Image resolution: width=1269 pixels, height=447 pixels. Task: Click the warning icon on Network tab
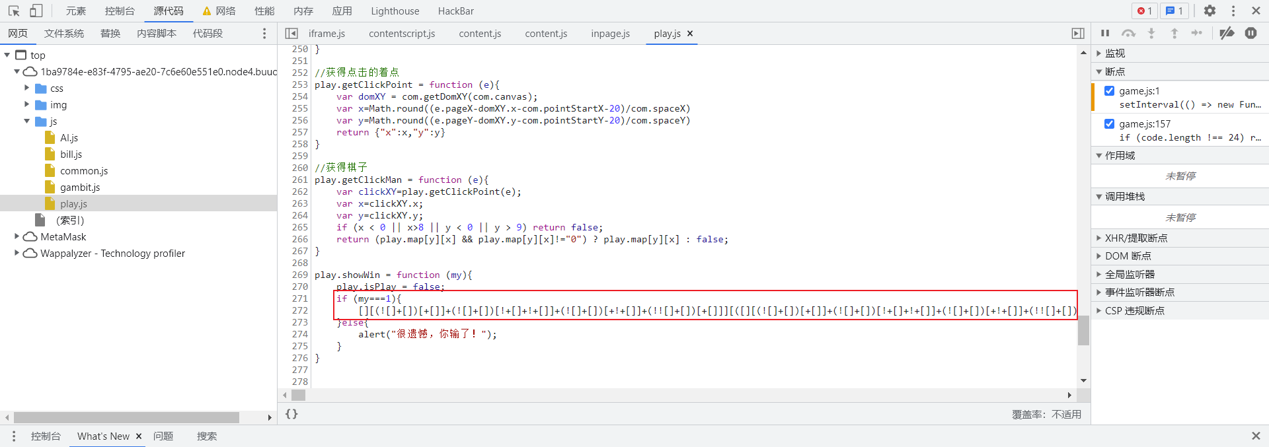(x=207, y=11)
